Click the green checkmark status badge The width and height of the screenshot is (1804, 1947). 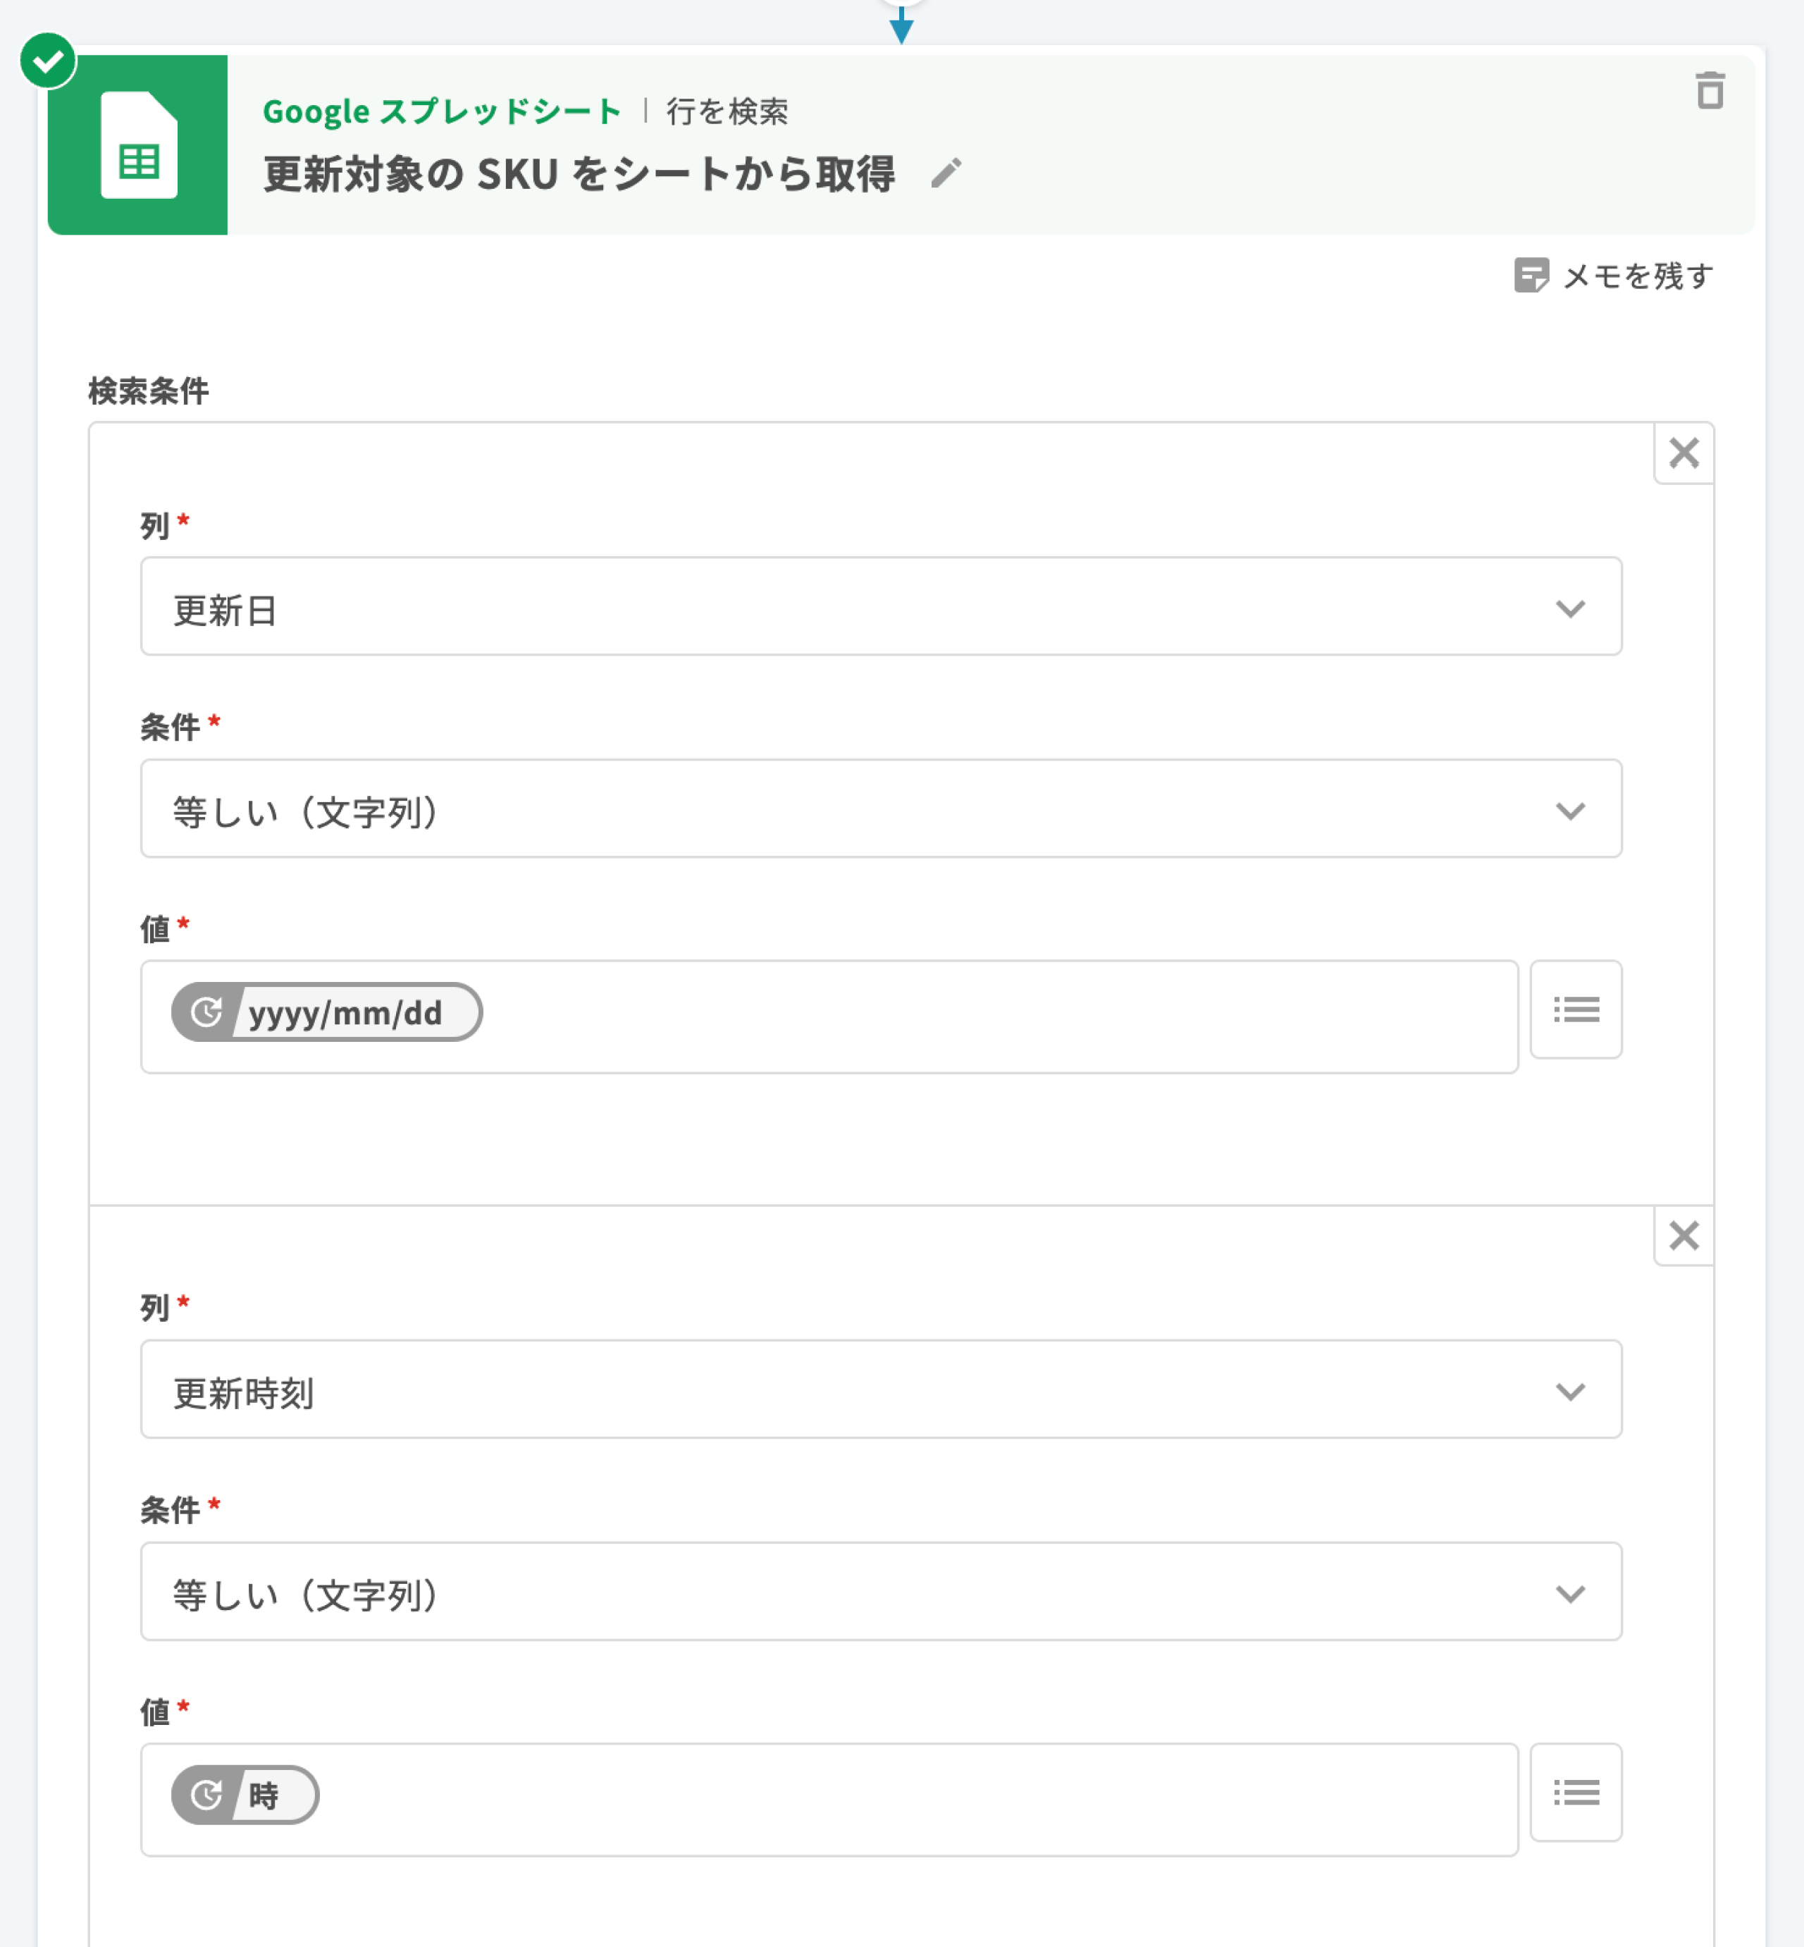pos(48,61)
